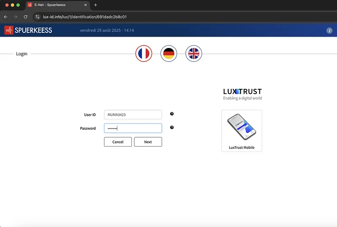Click the Login heading text
Screen dimensions: 337x227
click(22, 54)
